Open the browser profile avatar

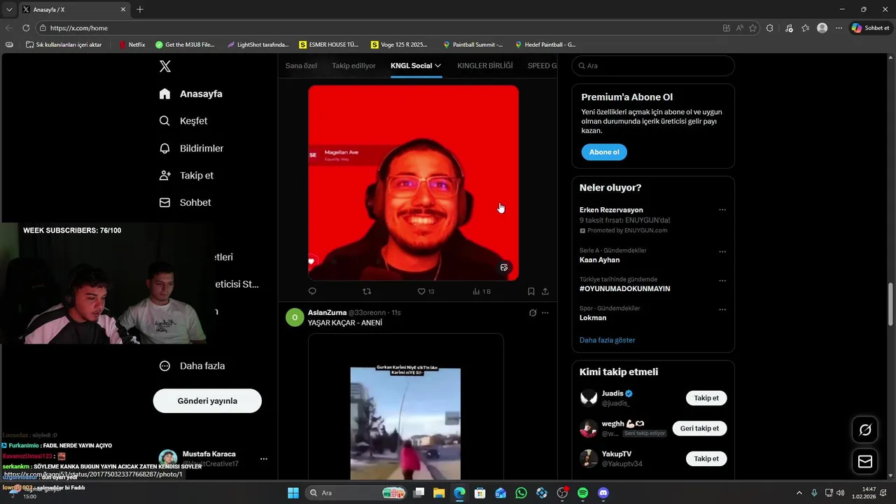pyautogui.click(x=822, y=28)
